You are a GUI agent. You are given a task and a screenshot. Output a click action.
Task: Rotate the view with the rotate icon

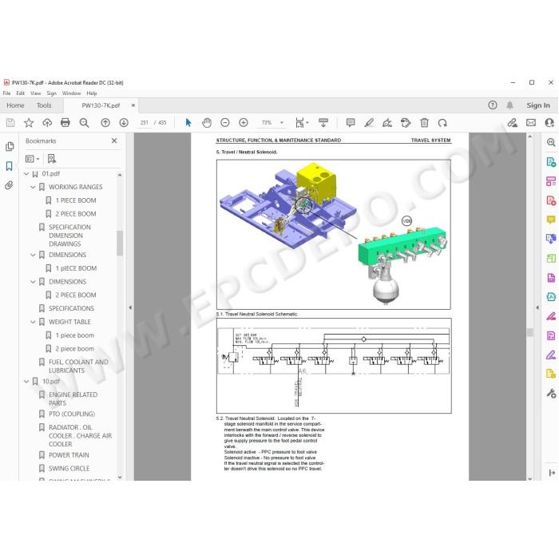tap(442, 123)
